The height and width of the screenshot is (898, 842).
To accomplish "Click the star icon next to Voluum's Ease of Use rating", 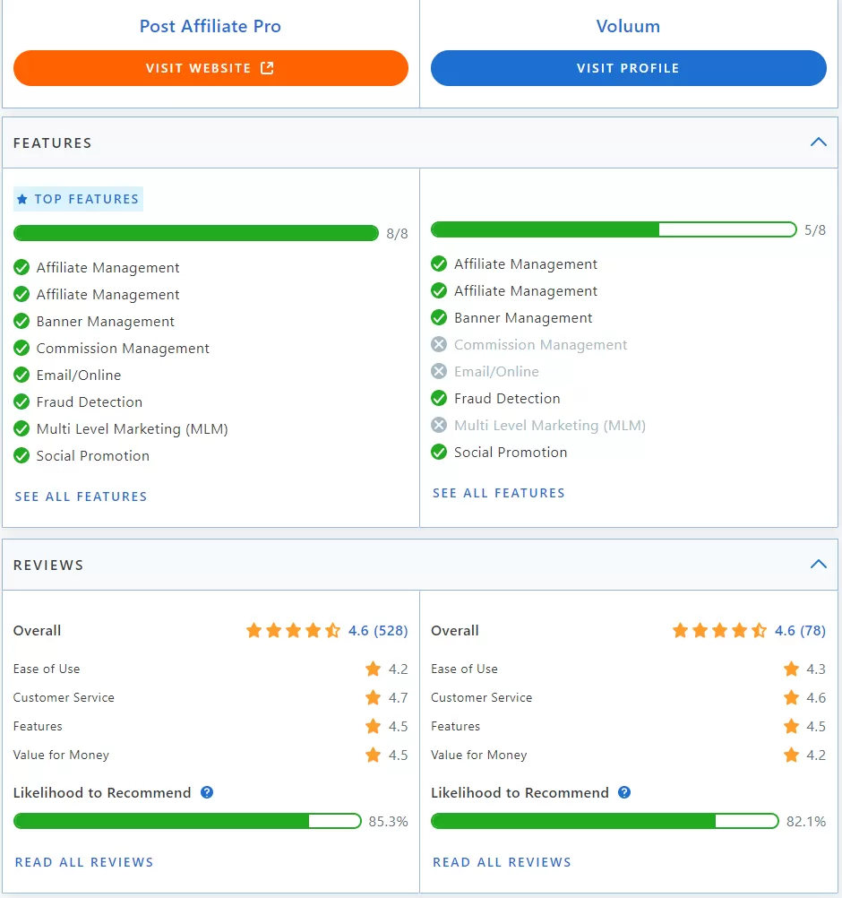I will click(x=792, y=669).
